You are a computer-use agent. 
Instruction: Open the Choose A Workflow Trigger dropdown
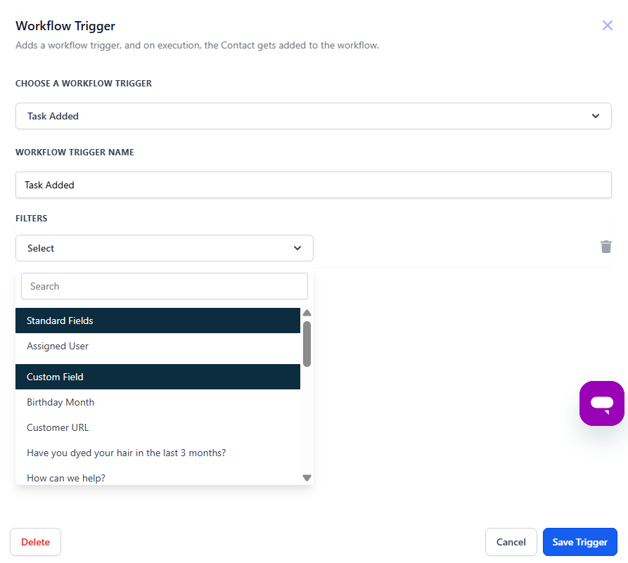pyautogui.click(x=313, y=116)
